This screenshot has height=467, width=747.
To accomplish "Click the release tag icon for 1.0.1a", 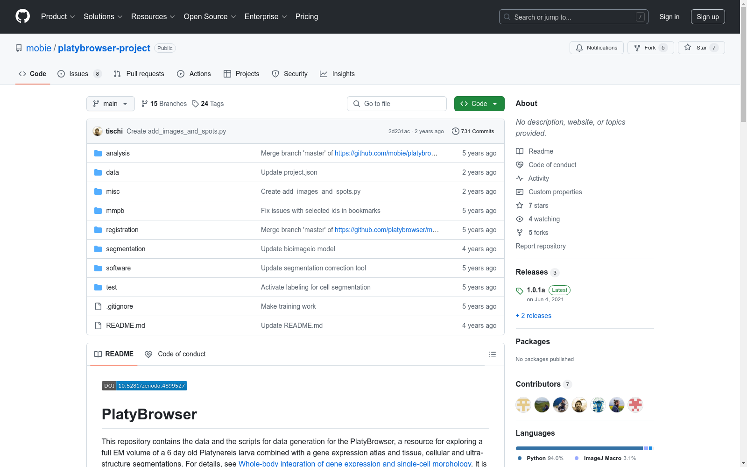I will pos(520,291).
